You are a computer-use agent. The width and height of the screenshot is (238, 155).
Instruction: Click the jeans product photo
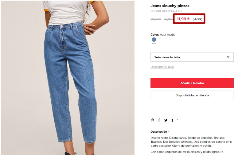pyautogui.click(x=68, y=77)
